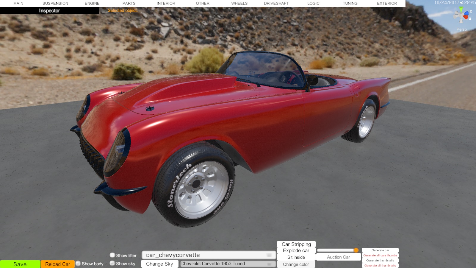The image size is (476, 268).
Task: Click the green Y-axis cone on the gizmo
Action: click(461, 10)
